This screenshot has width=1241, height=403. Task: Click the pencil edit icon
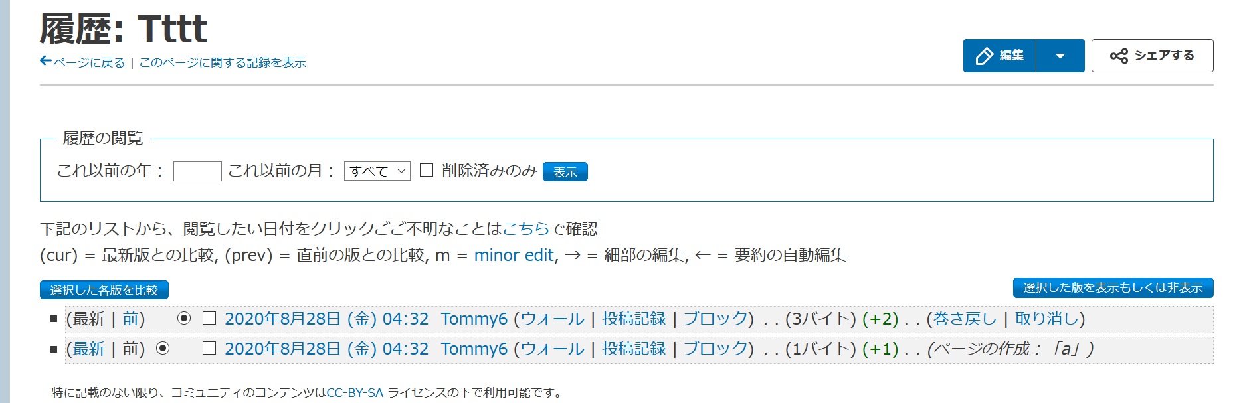pos(984,56)
